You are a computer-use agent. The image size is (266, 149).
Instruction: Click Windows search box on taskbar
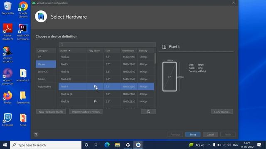(46, 145)
